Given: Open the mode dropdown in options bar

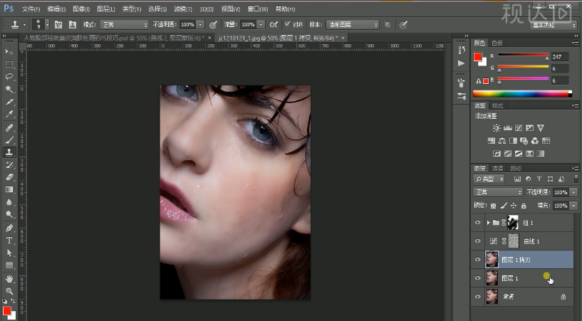Looking at the screenshot, I should (124, 24).
